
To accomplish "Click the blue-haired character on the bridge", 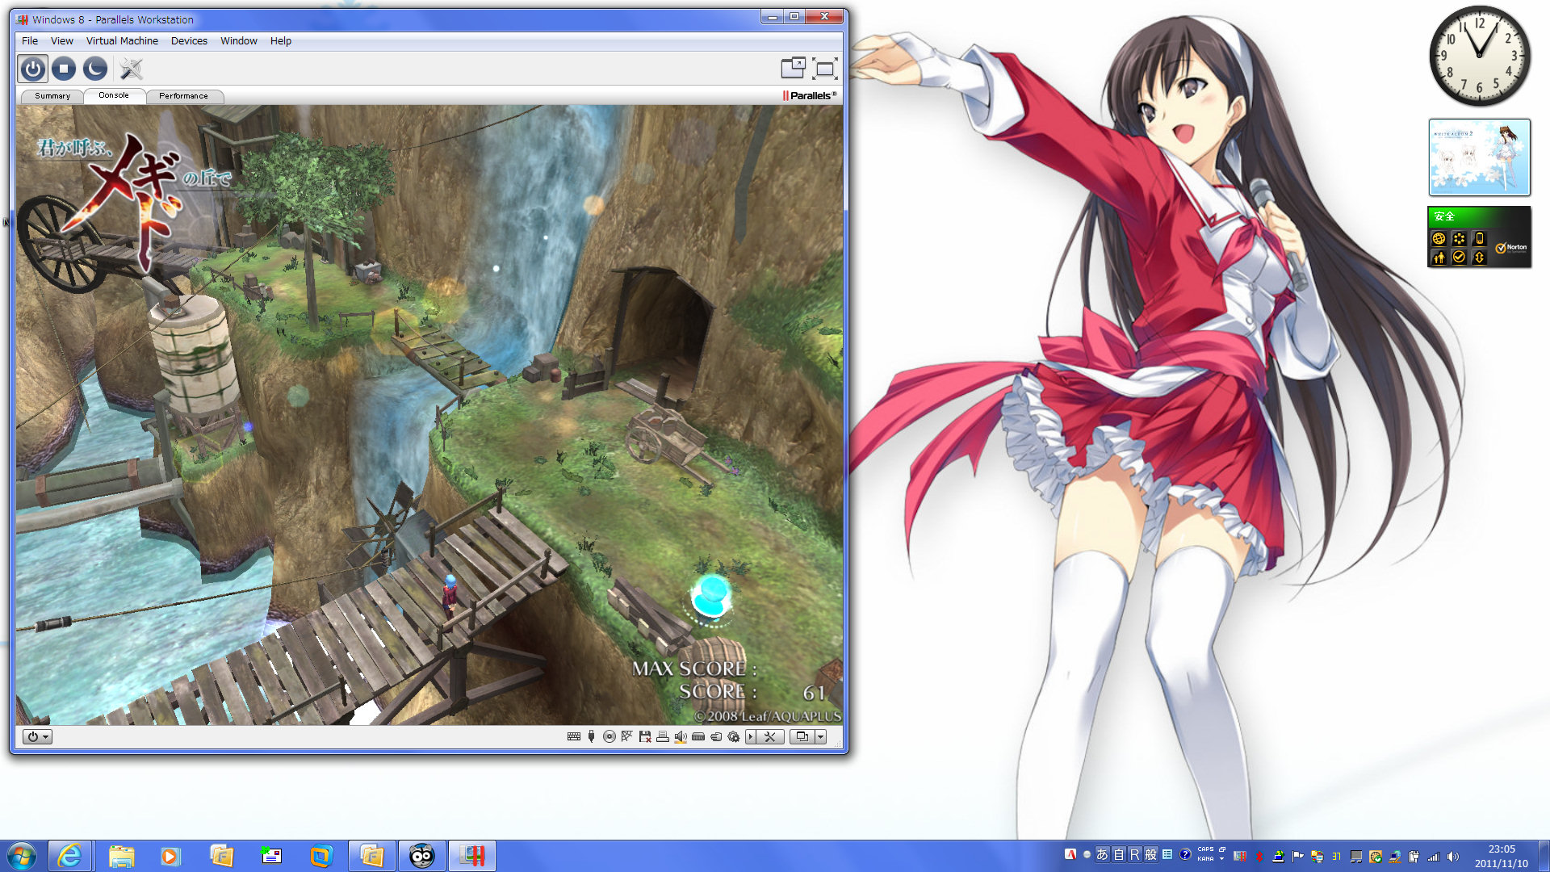I will (449, 596).
